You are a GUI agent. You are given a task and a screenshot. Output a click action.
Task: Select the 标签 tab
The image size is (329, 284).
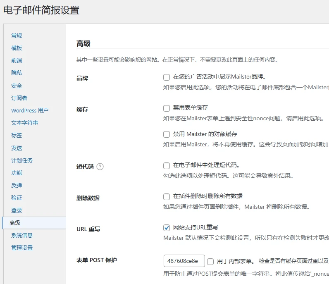coord(17,135)
